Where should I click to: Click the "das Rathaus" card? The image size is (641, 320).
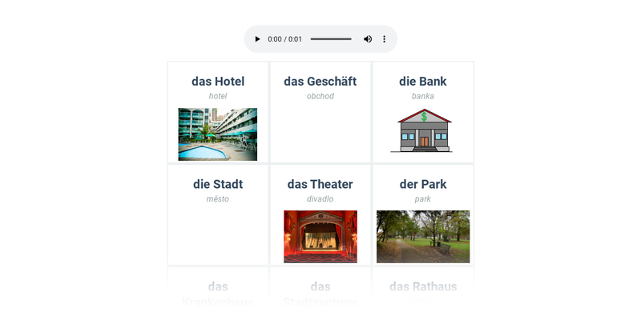tap(423, 288)
